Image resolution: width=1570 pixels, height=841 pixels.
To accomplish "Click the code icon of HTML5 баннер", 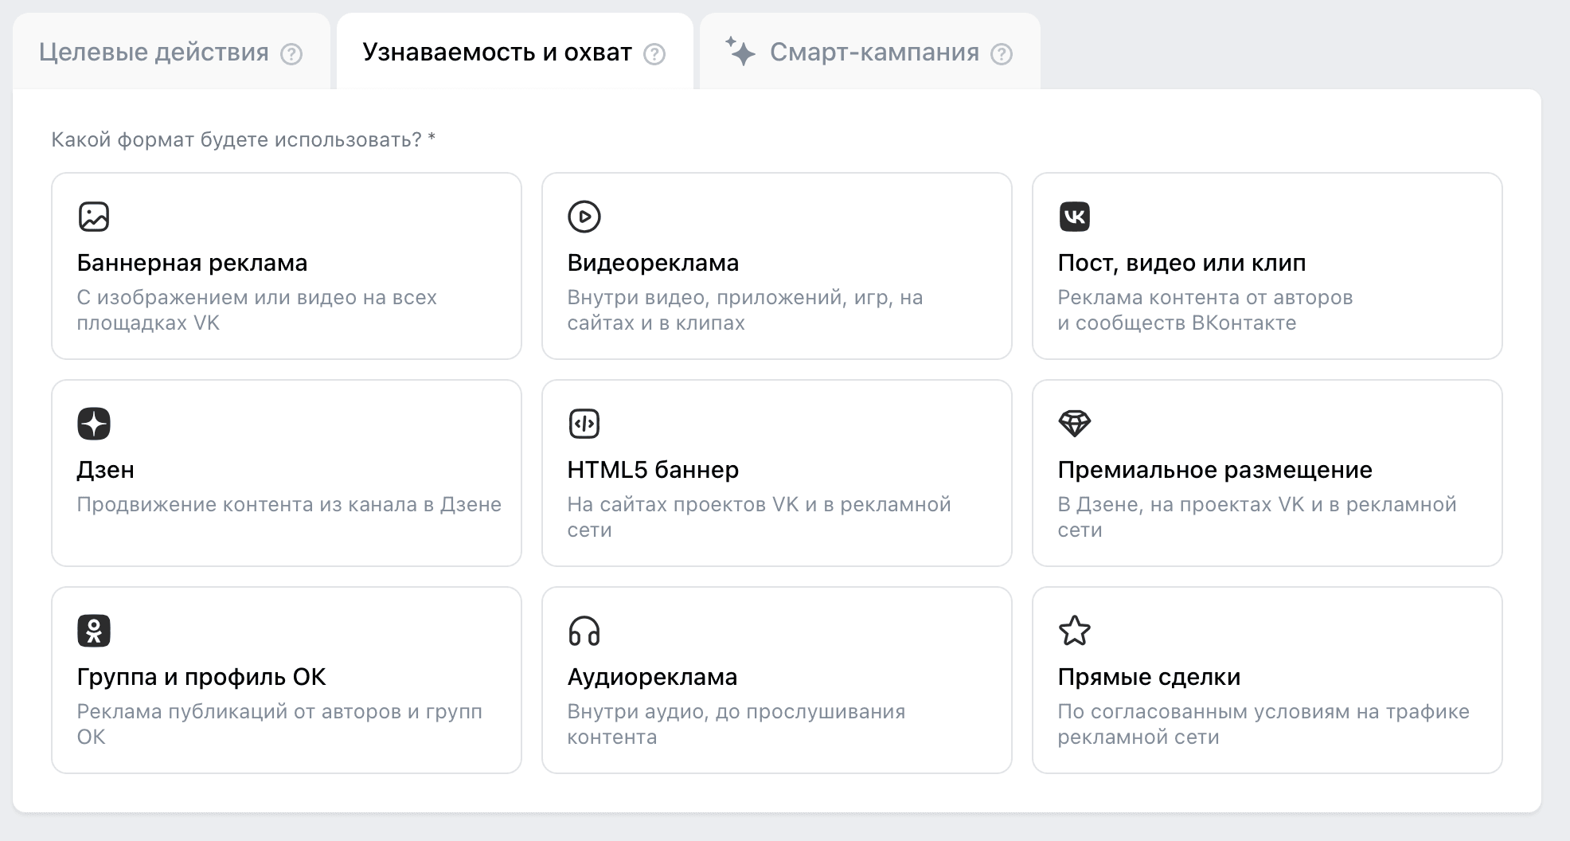I will click(584, 424).
